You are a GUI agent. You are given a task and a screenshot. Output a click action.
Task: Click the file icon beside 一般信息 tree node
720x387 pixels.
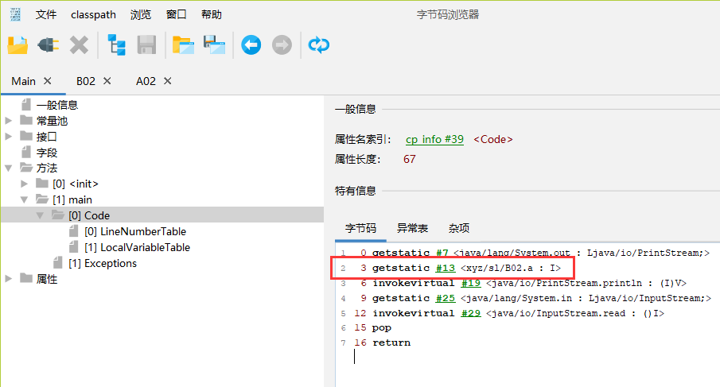pos(26,105)
